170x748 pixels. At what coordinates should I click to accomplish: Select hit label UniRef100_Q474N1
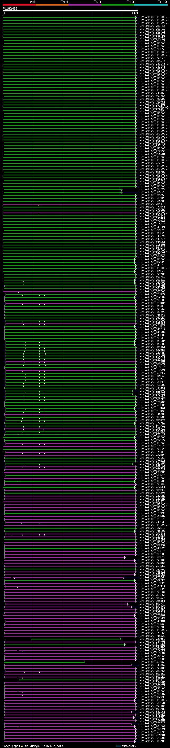(152, 621)
